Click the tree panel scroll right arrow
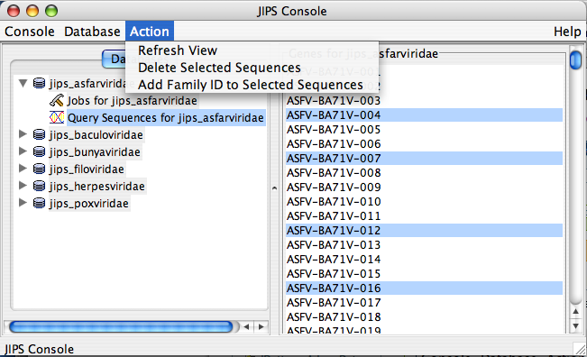 pos(261,326)
